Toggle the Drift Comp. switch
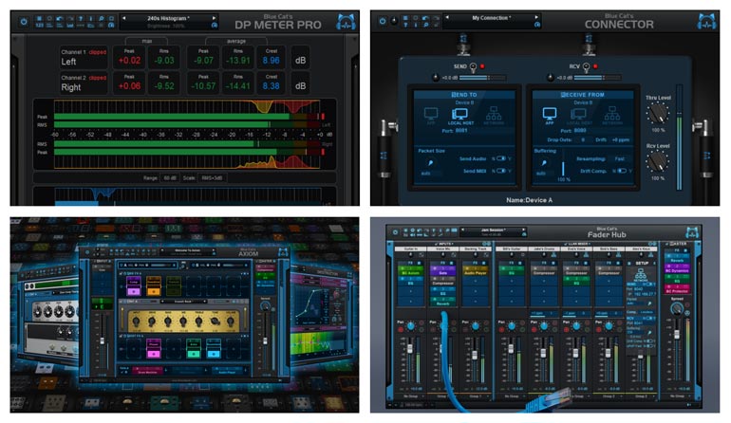This screenshot has width=731, height=423. tap(622, 171)
